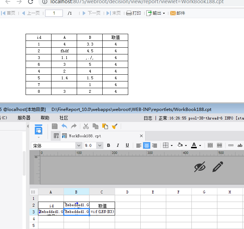Click the preview report icon
244x229 pixels.
38,129
